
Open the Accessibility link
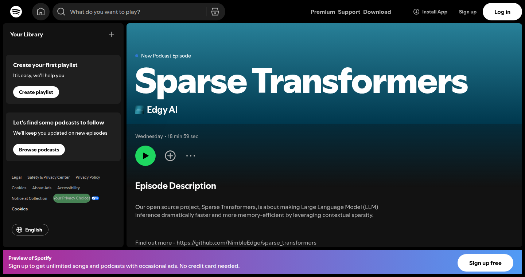tap(69, 188)
